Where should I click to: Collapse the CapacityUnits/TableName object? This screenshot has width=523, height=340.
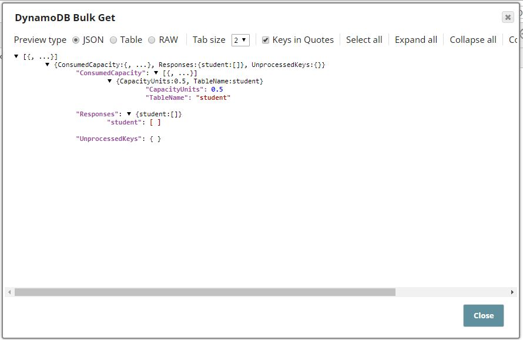click(x=109, y=81)
